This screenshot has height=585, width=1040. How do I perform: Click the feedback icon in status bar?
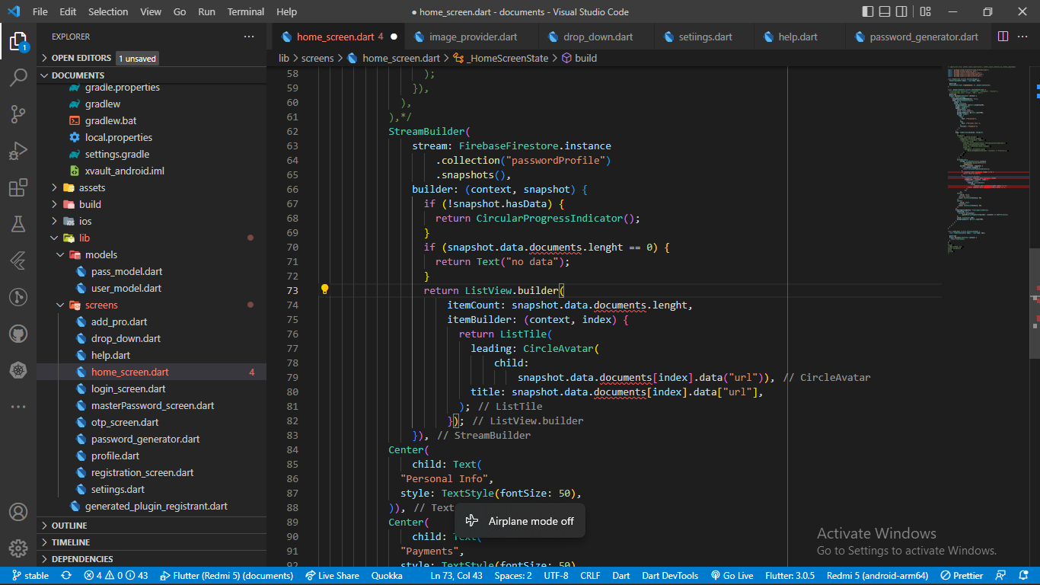(1001, 576)
